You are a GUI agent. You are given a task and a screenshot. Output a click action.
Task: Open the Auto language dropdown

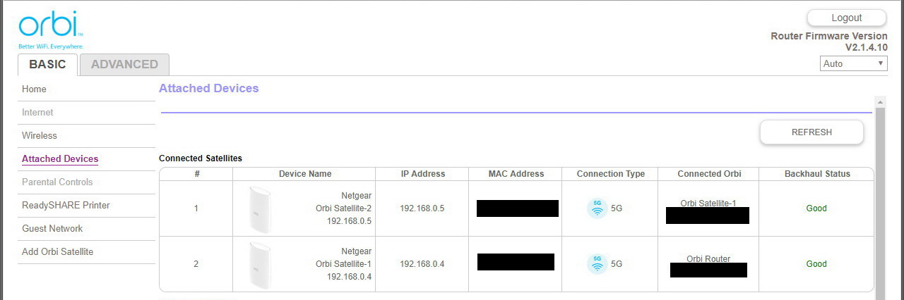(x=854, y=63)
